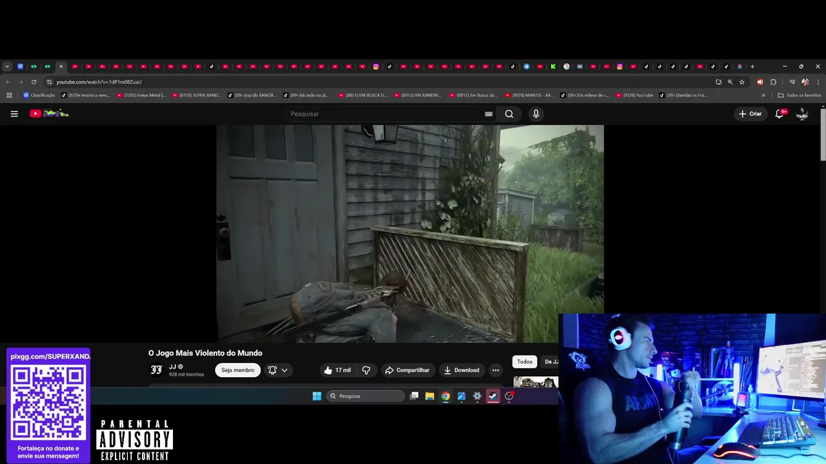Start voice search with the microphone icon
This screenshot has height=464, width=826.
pos(536,114)
